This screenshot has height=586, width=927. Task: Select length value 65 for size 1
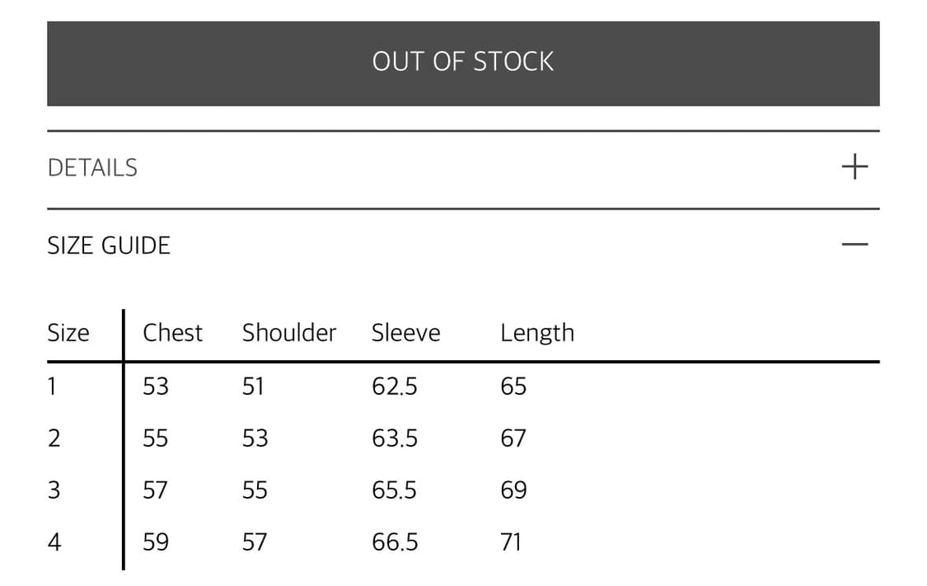coord(513,386)
